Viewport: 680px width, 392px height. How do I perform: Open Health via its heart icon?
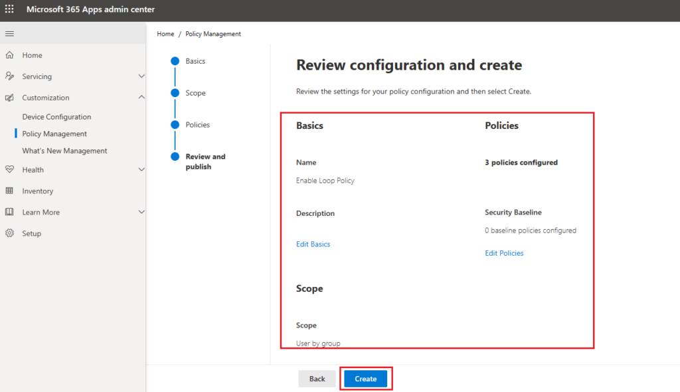(x=9, y=169)
